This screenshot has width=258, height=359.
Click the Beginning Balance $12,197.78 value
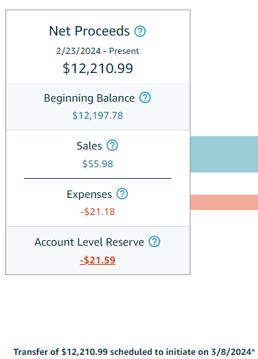coord(98,115)
